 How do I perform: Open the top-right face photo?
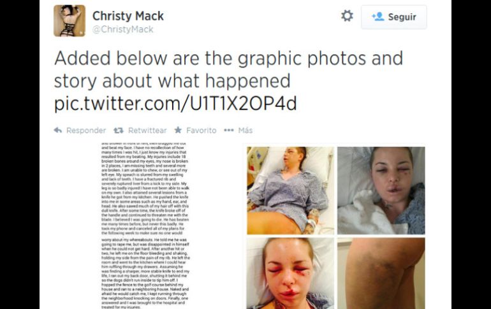[x=381, y=190]
